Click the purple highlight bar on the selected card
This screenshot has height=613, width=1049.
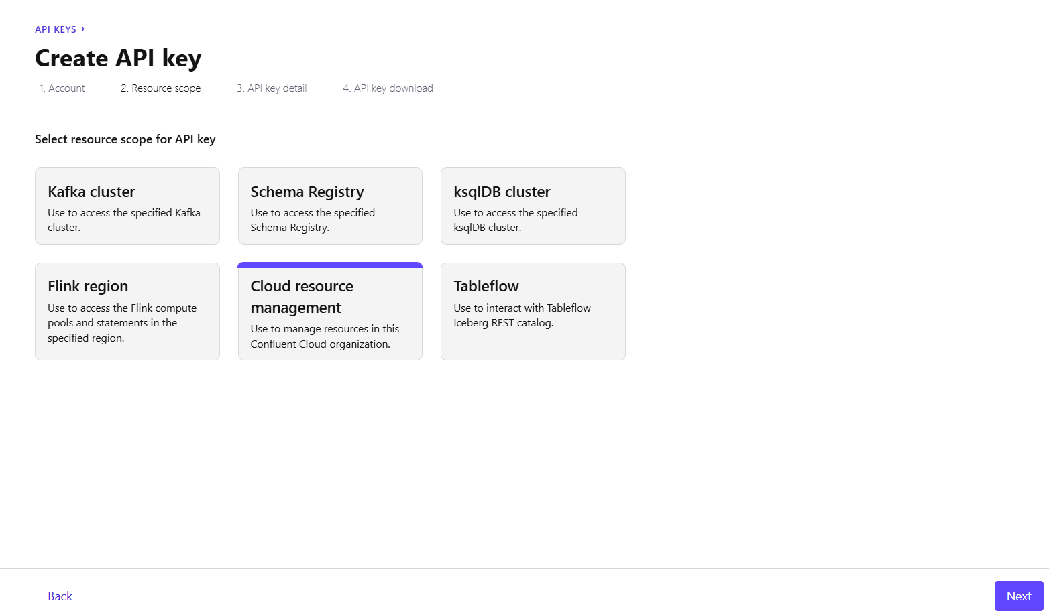(x=330, y=265)
